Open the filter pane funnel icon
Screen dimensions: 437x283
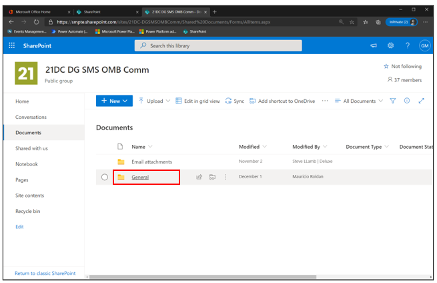point(393,101)
